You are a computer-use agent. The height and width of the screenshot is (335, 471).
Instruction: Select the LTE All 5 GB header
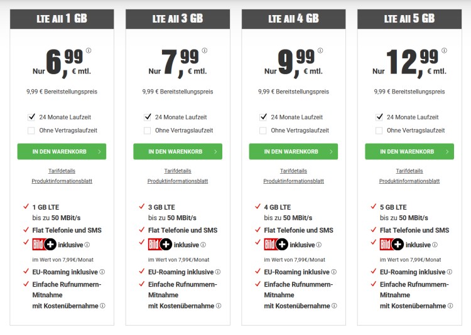pos(409,19)
